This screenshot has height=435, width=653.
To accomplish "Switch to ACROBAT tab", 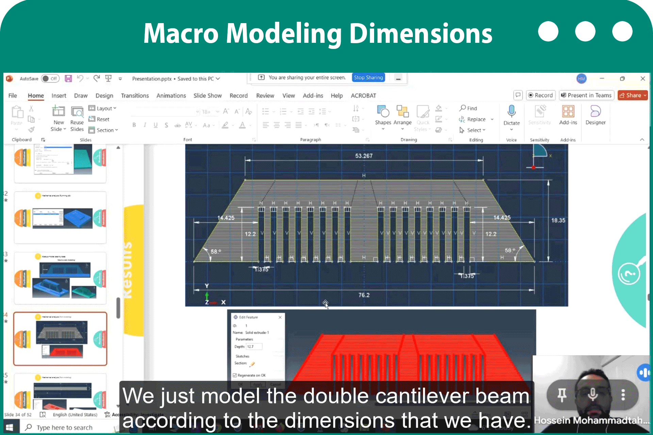I will [363, 95].
